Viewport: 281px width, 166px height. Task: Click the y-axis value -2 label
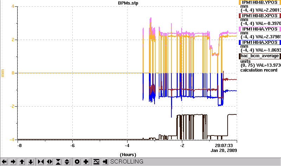tap(12, 106)
